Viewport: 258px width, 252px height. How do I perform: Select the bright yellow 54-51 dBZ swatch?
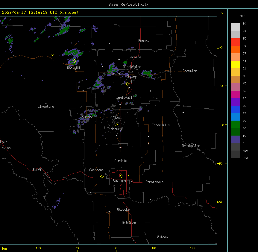click(x=235, y=64)
